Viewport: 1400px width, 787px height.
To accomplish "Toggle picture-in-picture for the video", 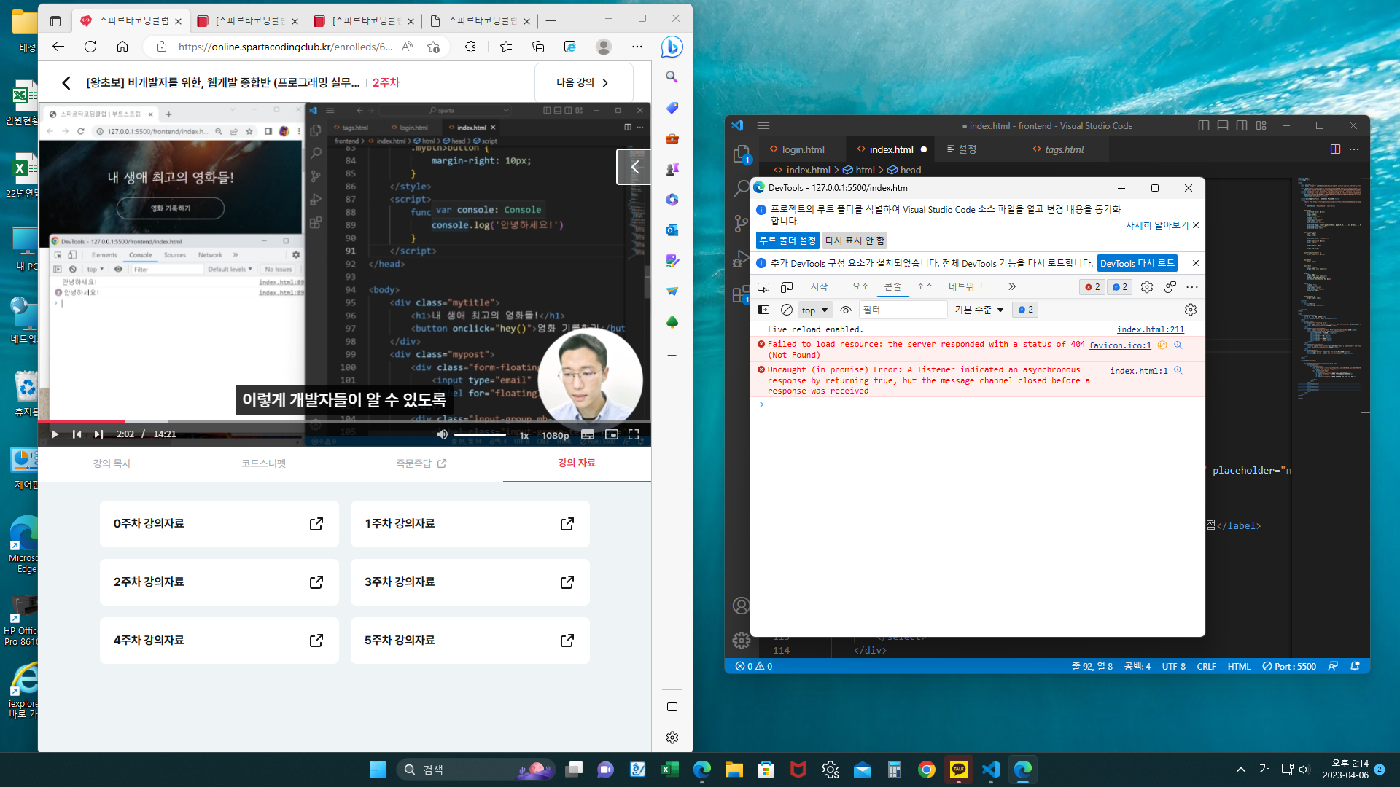I will 612,434.
